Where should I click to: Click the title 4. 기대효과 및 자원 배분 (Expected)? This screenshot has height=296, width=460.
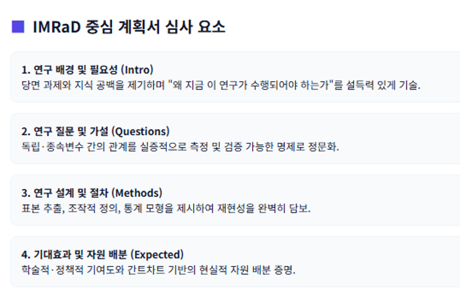click(102, 254)
